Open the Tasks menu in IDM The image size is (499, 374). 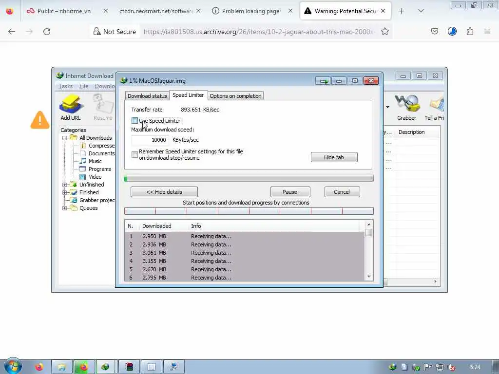(x=66, y=86)
